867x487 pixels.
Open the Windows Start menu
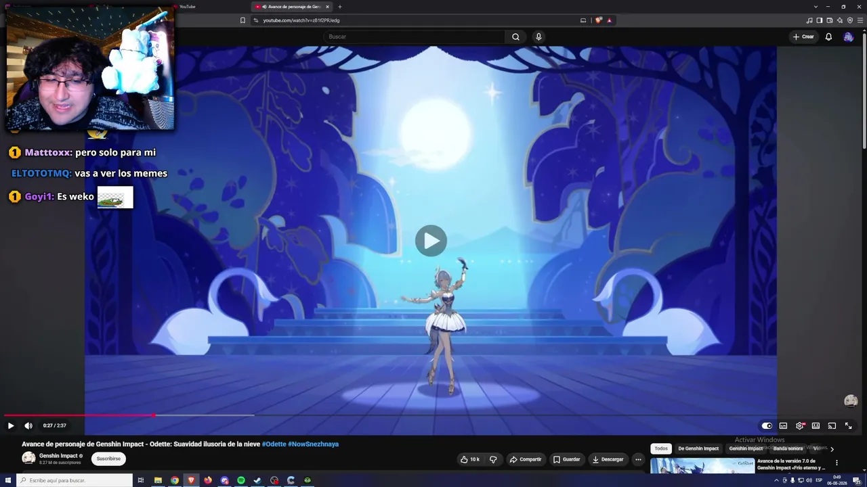tap(7, 480)
